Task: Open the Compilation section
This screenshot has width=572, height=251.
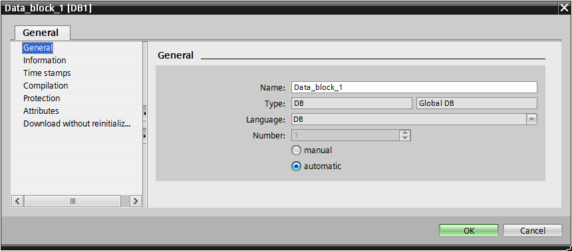Action: click(46, 85)
